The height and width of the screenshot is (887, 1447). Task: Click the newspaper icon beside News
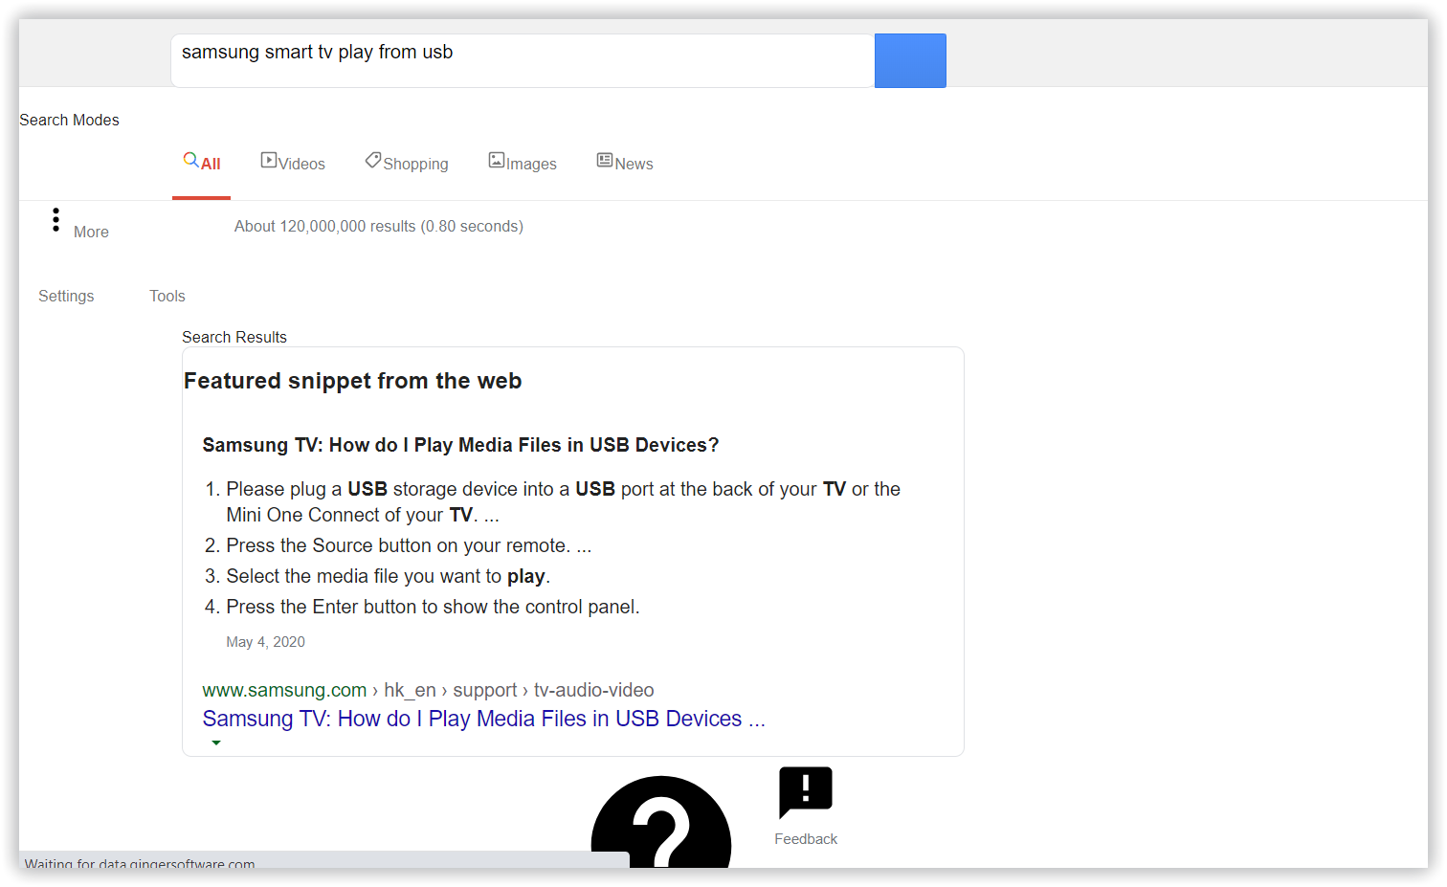[x=605, y=160]
